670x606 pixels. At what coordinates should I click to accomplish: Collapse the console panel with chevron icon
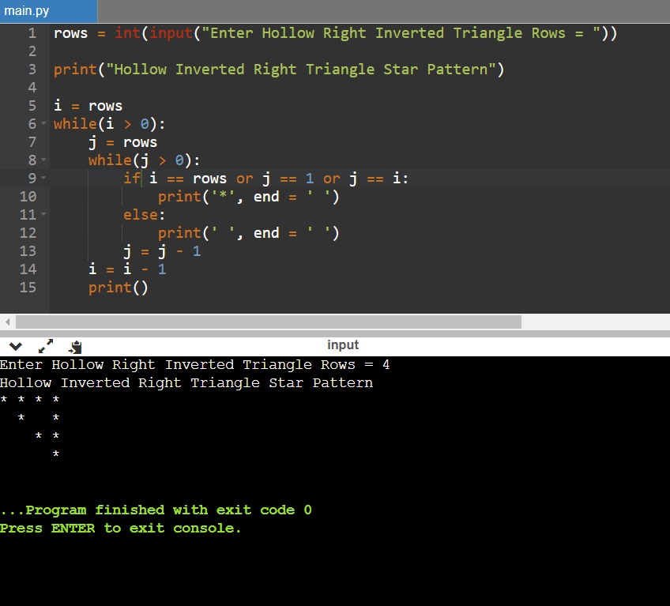coord(16,346)
